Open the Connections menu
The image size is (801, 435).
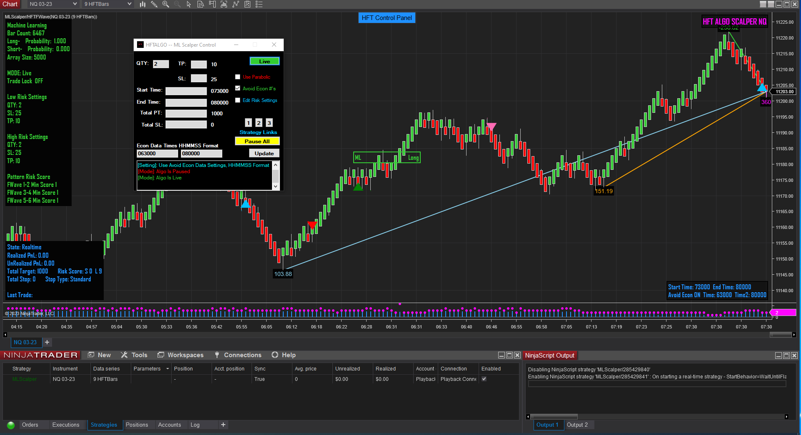click(x=242, y=355)
